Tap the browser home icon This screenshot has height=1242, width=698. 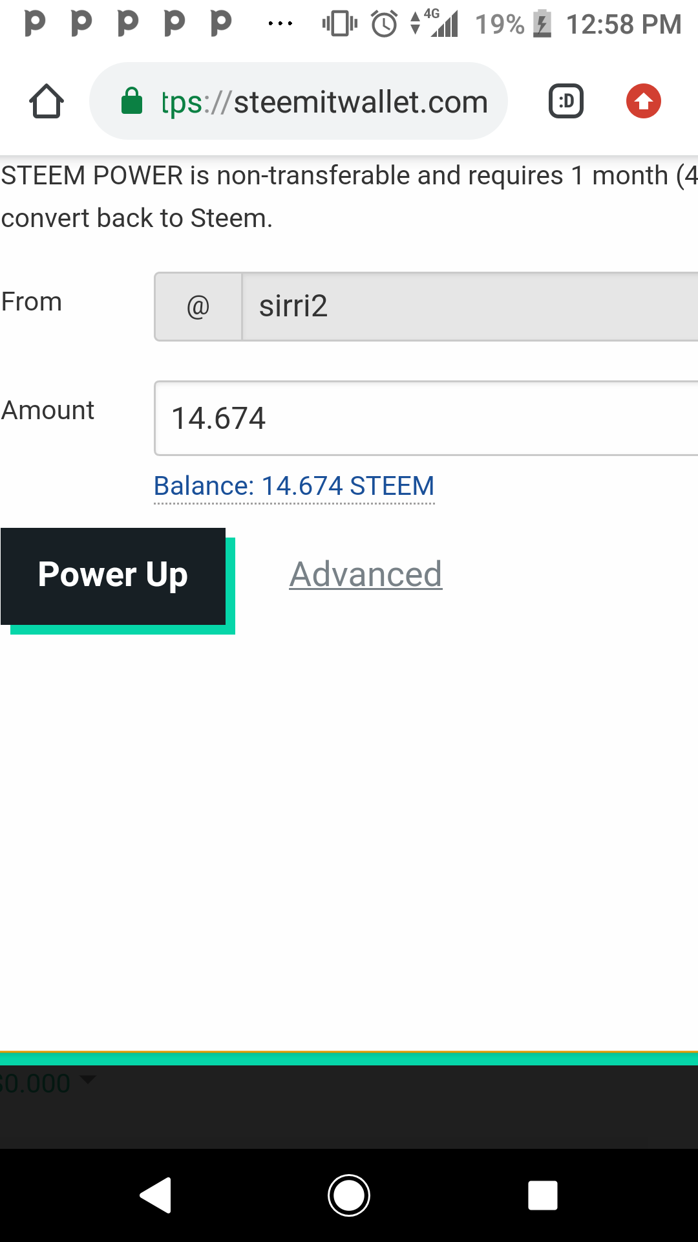point(47,102)
